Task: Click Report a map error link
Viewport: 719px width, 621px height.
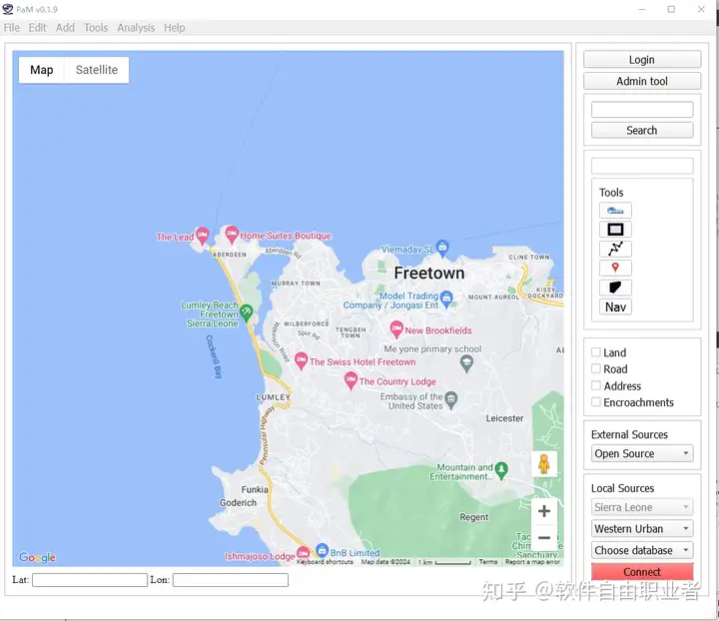Action: [532, 562]
